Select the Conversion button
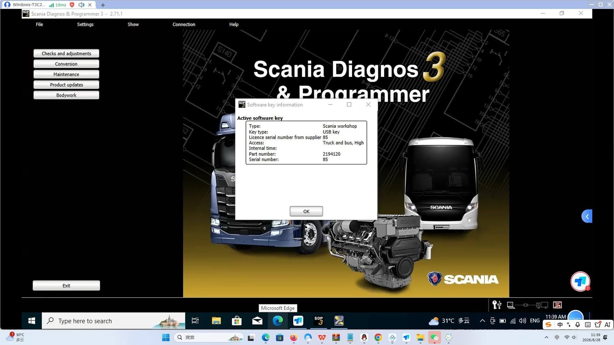Viewport: 614px width, 345px height. (66, 64)
